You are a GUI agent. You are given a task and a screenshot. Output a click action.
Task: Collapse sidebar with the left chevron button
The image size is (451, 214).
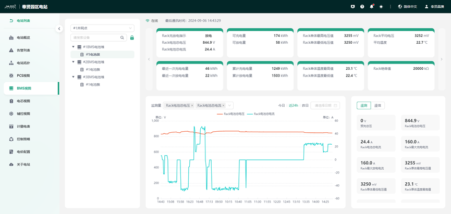pos(59,29)
